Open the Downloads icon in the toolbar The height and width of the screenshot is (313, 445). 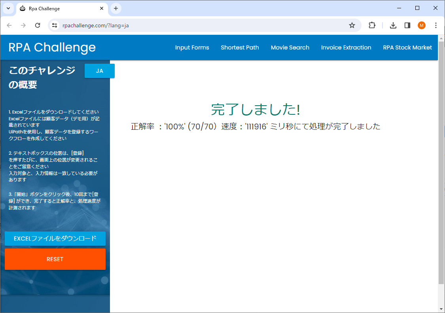(393, 25)
